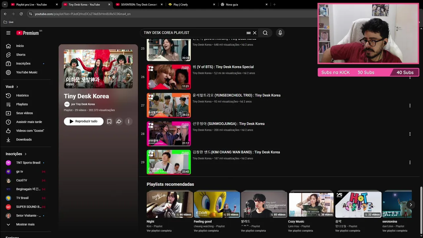Open on-screen keyboard icon in search box
The width and height of the screenshot is (423, 238).
pos(249,33)
